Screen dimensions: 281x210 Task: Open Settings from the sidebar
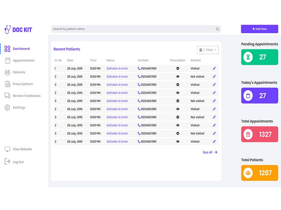tap(19, 107)
